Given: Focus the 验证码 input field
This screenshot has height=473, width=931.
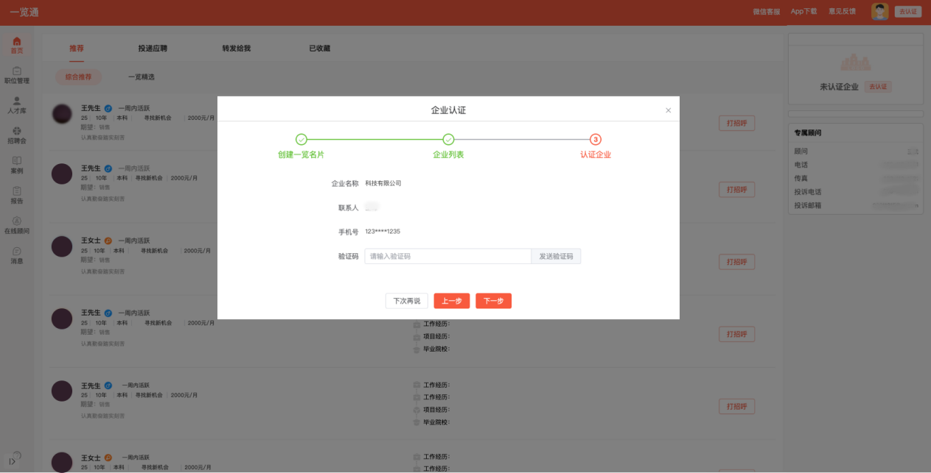Looking at the screenshot, I should (x=448, y=256).
